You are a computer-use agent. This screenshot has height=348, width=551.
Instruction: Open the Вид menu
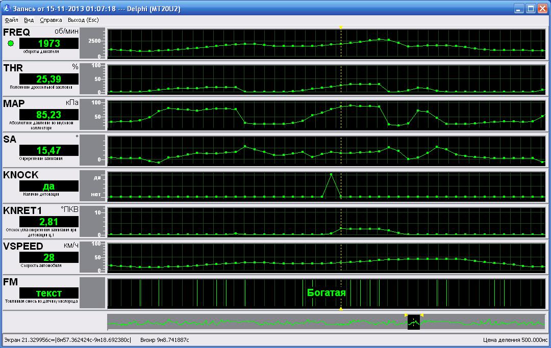pyautogui.click(x=29, y=20)
